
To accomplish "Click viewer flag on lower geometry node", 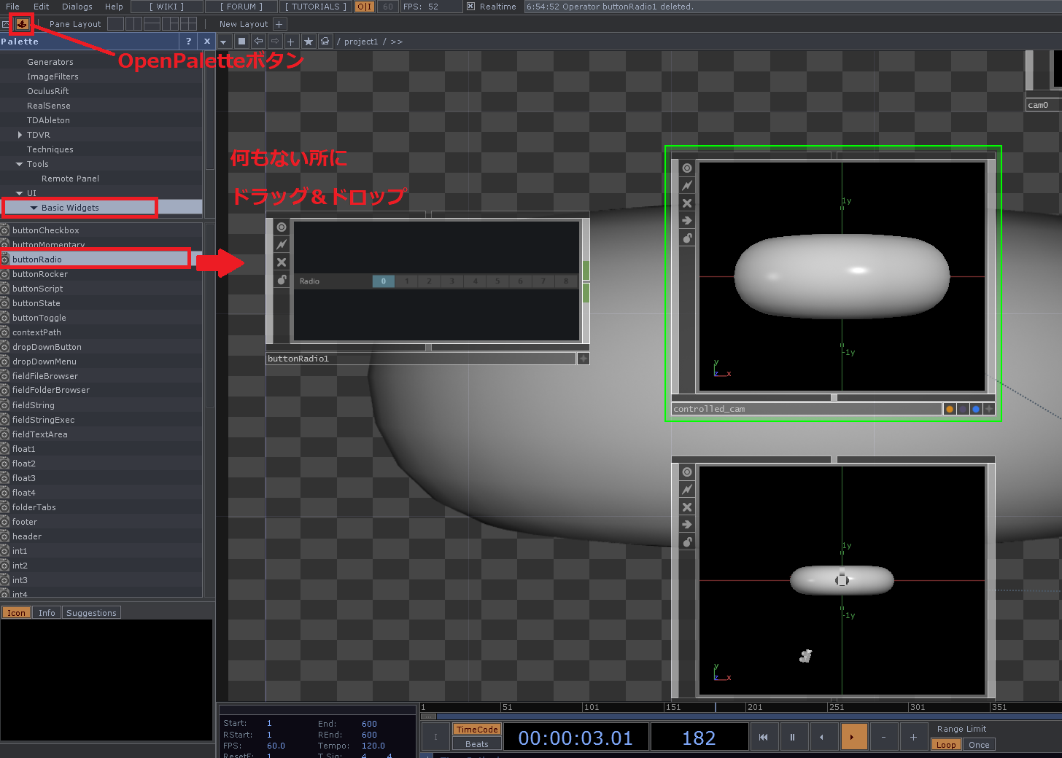I will click(x=687, y=472).
